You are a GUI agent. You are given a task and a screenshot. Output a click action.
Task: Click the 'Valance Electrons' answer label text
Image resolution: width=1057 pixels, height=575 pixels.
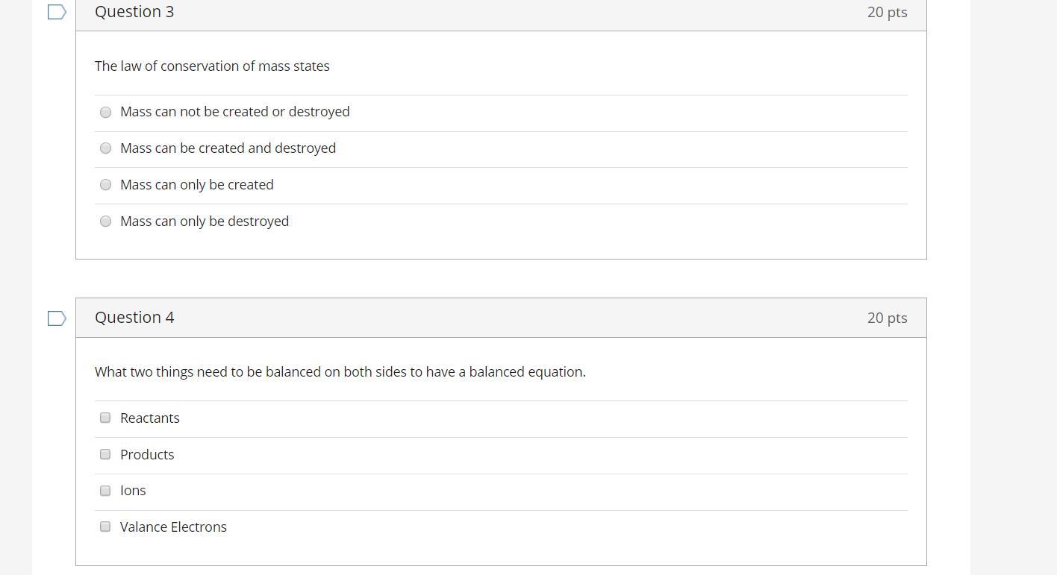click(x=173, y=527)
